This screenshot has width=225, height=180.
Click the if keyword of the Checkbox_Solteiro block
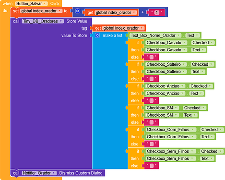click(x=138, y=64)
